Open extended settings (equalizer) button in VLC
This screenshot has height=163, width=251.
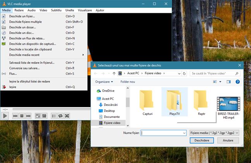click(44, 116)
